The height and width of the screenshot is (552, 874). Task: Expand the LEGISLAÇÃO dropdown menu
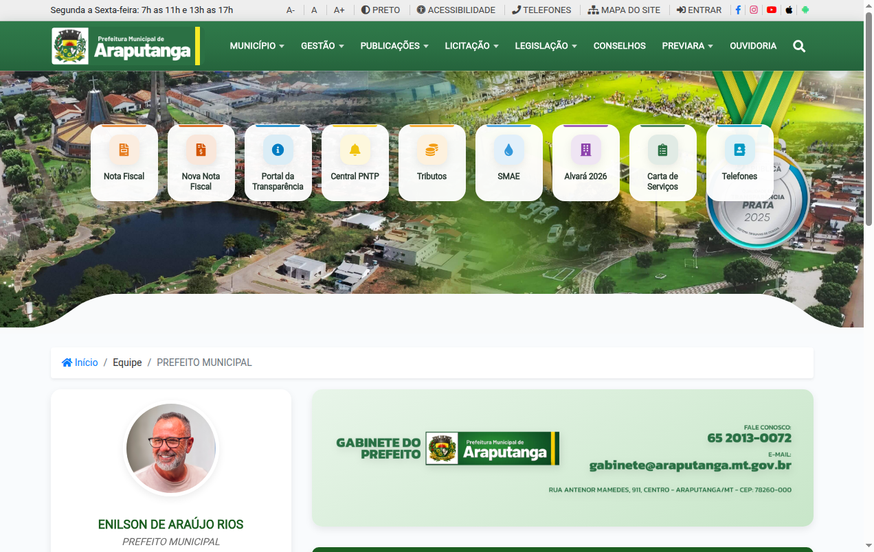pyautogui.click(x=546, y=46)
